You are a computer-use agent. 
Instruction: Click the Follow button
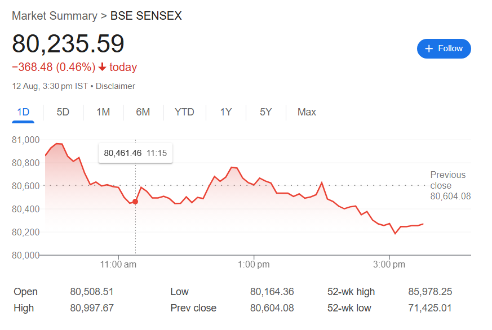click(x=444, y=48)
